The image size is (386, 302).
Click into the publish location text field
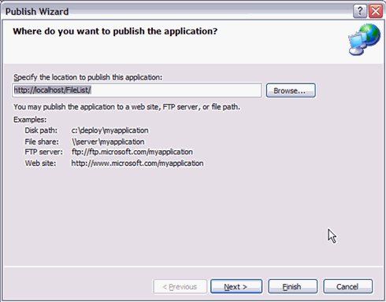tap(137, 90)
